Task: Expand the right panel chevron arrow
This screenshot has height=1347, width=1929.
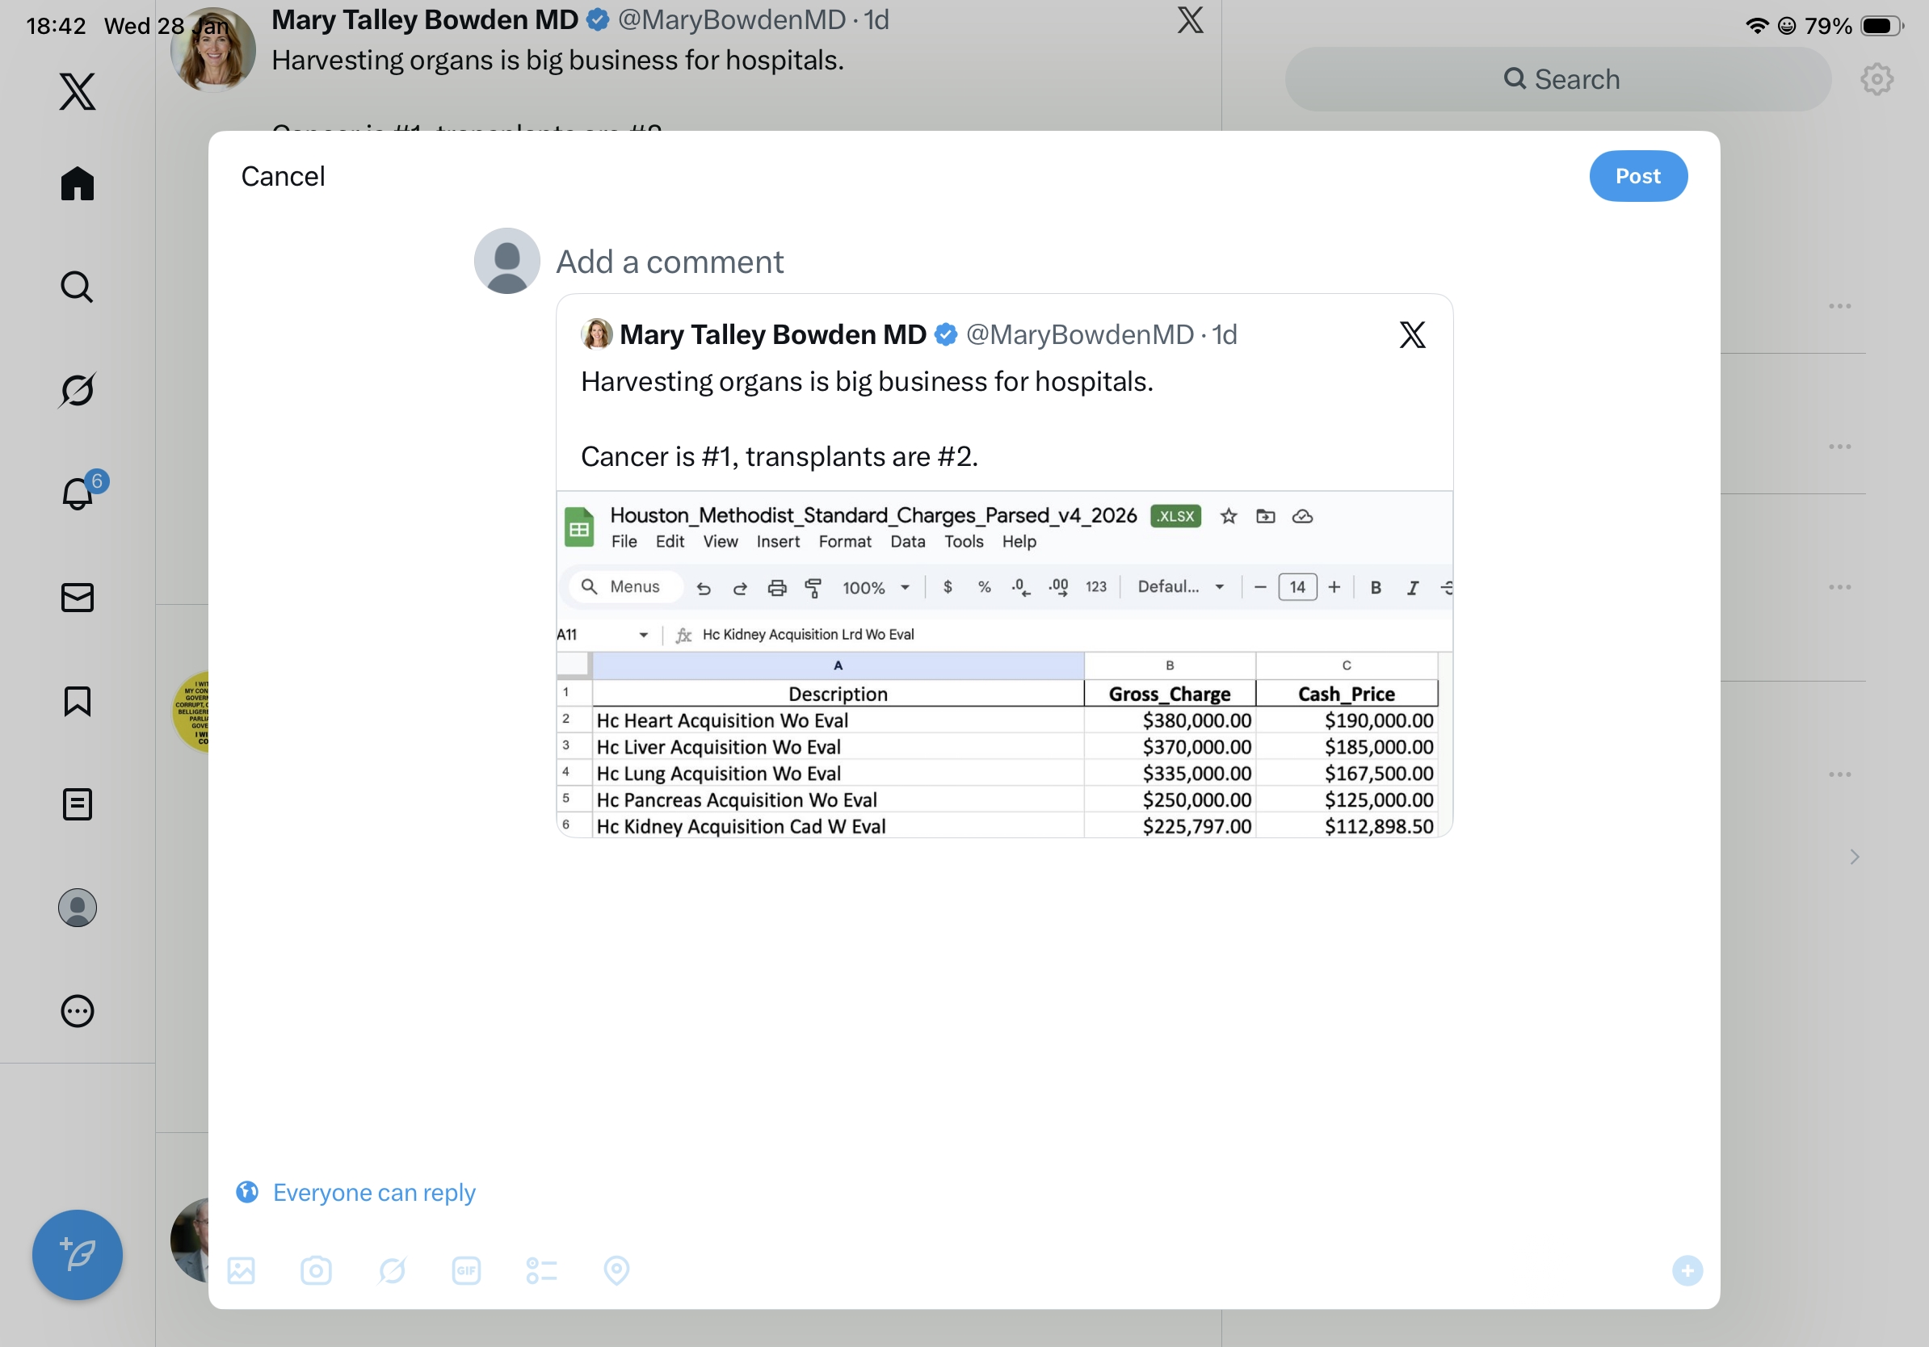Action: (1854, 857)
